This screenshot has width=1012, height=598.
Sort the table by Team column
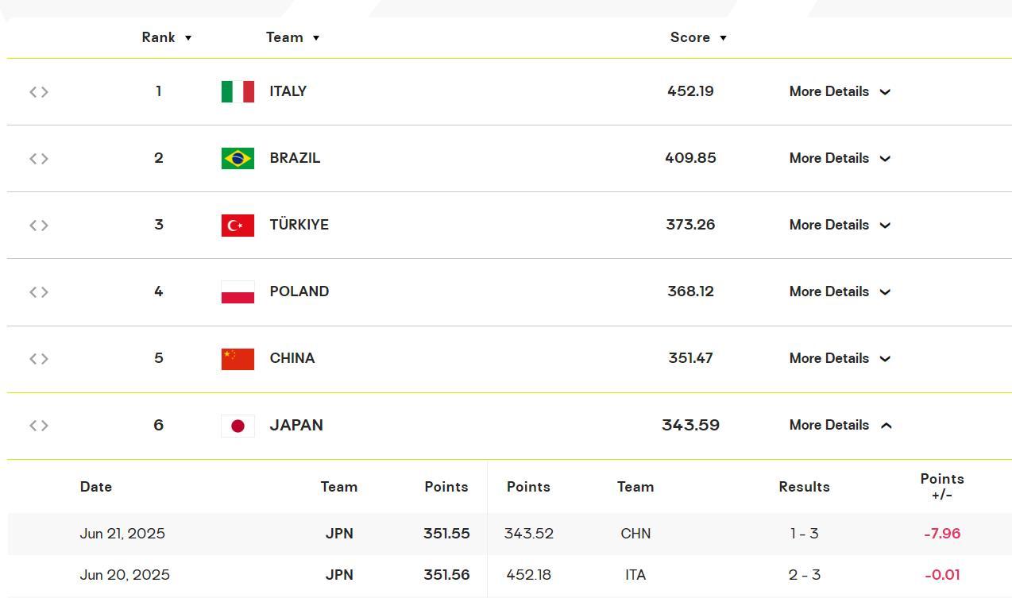click(292, 37)
